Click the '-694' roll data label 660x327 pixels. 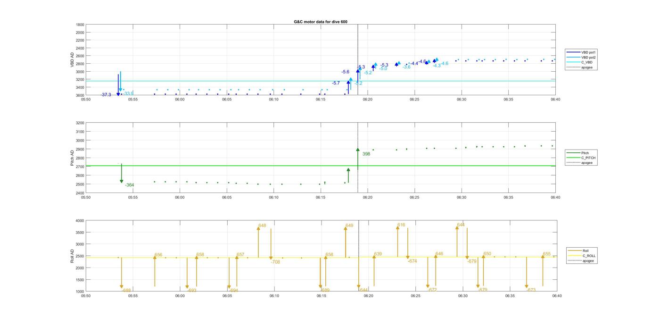click(x=234, y=291)
